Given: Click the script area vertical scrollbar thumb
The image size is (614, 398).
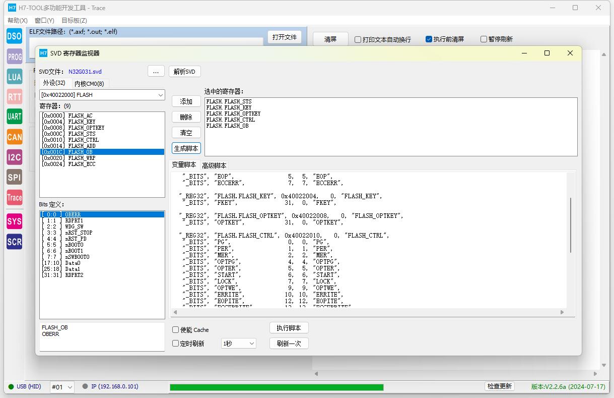Looking at the screenshot, I should pos(571,225).
